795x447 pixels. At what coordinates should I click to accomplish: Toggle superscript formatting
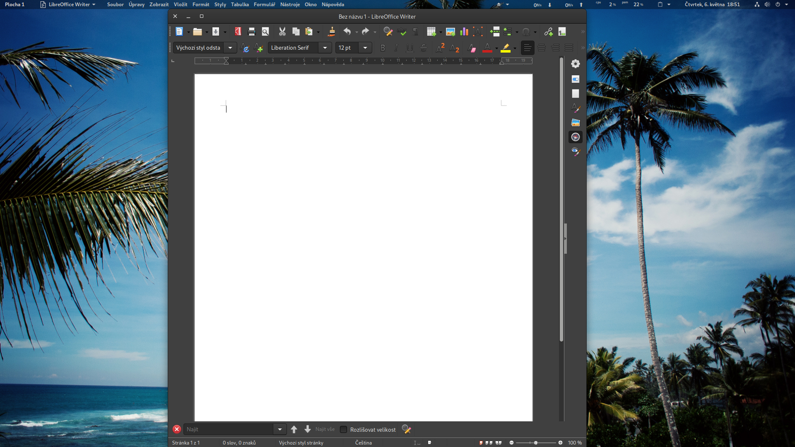coord(440,48)
